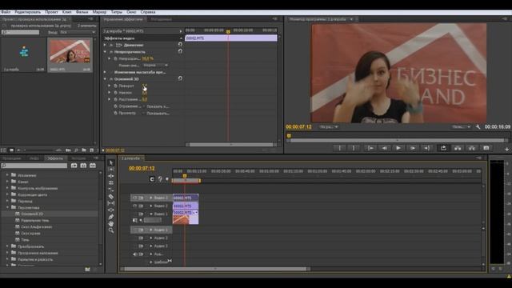Open blend mode Нормал dropdown
The height and width of the screenshot is (288, 512).
pos(155,66)
